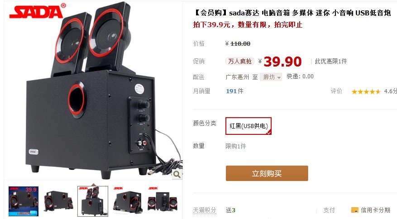Image resolution: width=397 pixels, height=219 pixels.
Task: Click the SADA brand logo
Action: (x=38, y=11)
